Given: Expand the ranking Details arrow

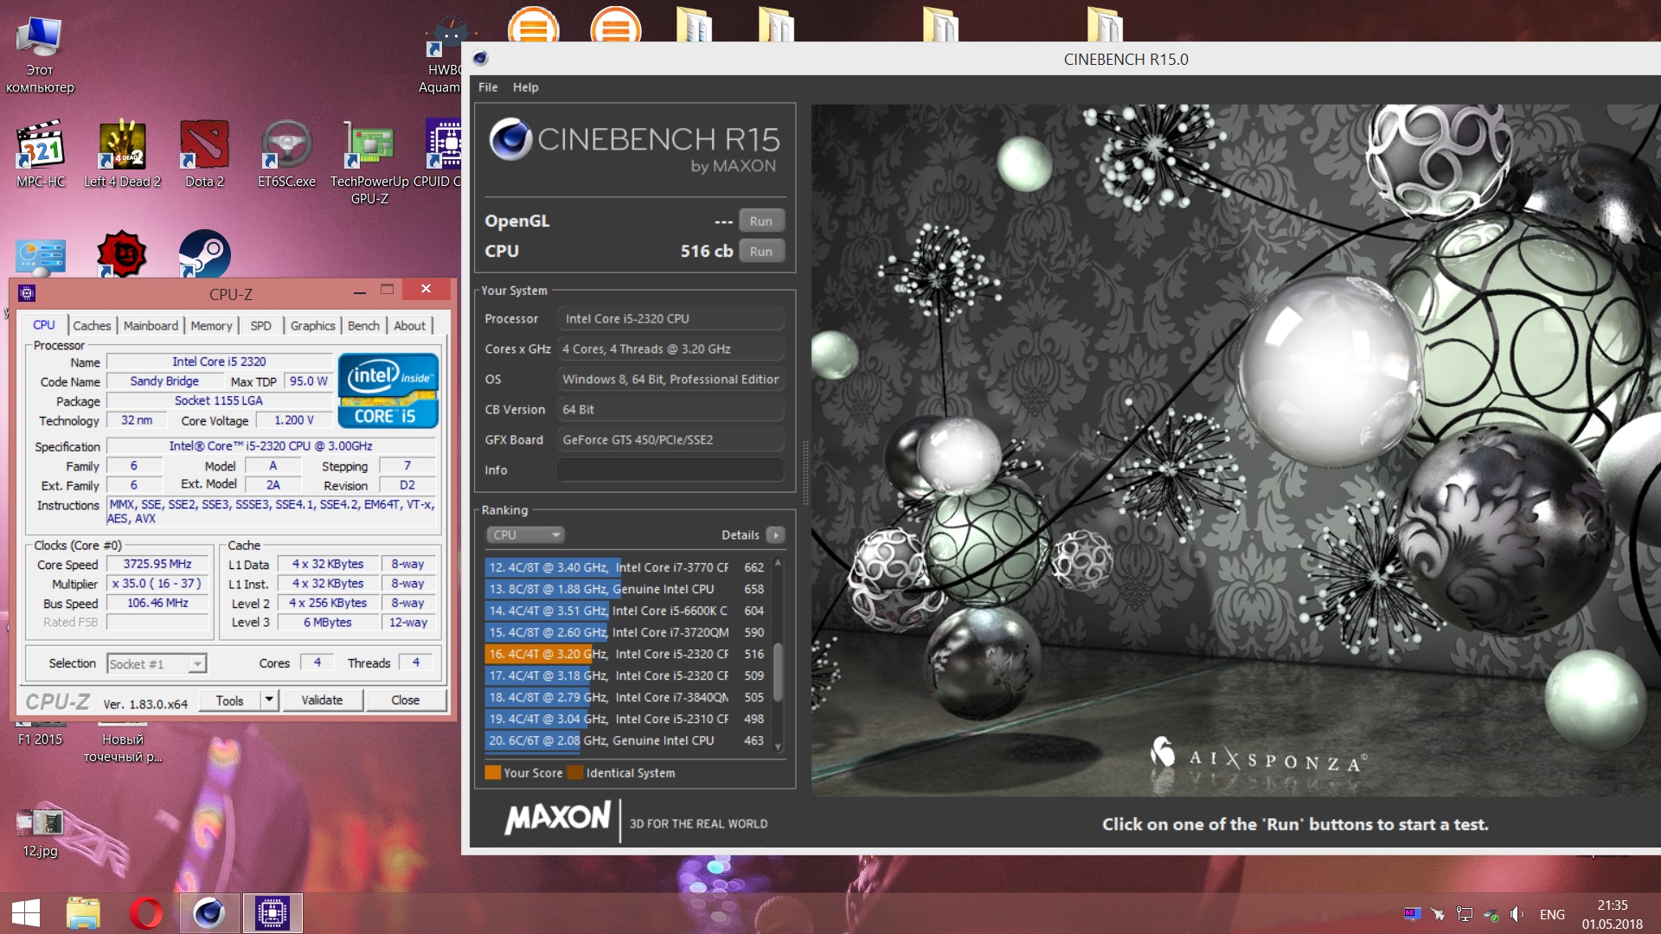Looking at the screenshot, I should click(776, 534).
